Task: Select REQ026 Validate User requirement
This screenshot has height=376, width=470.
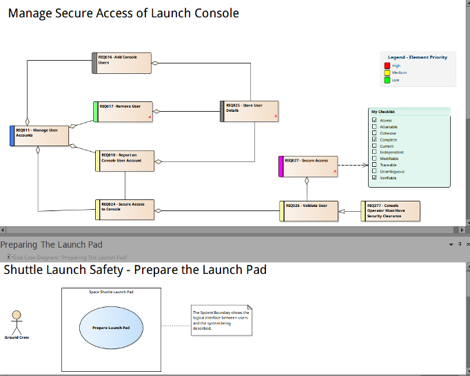Action: [310, 210]
